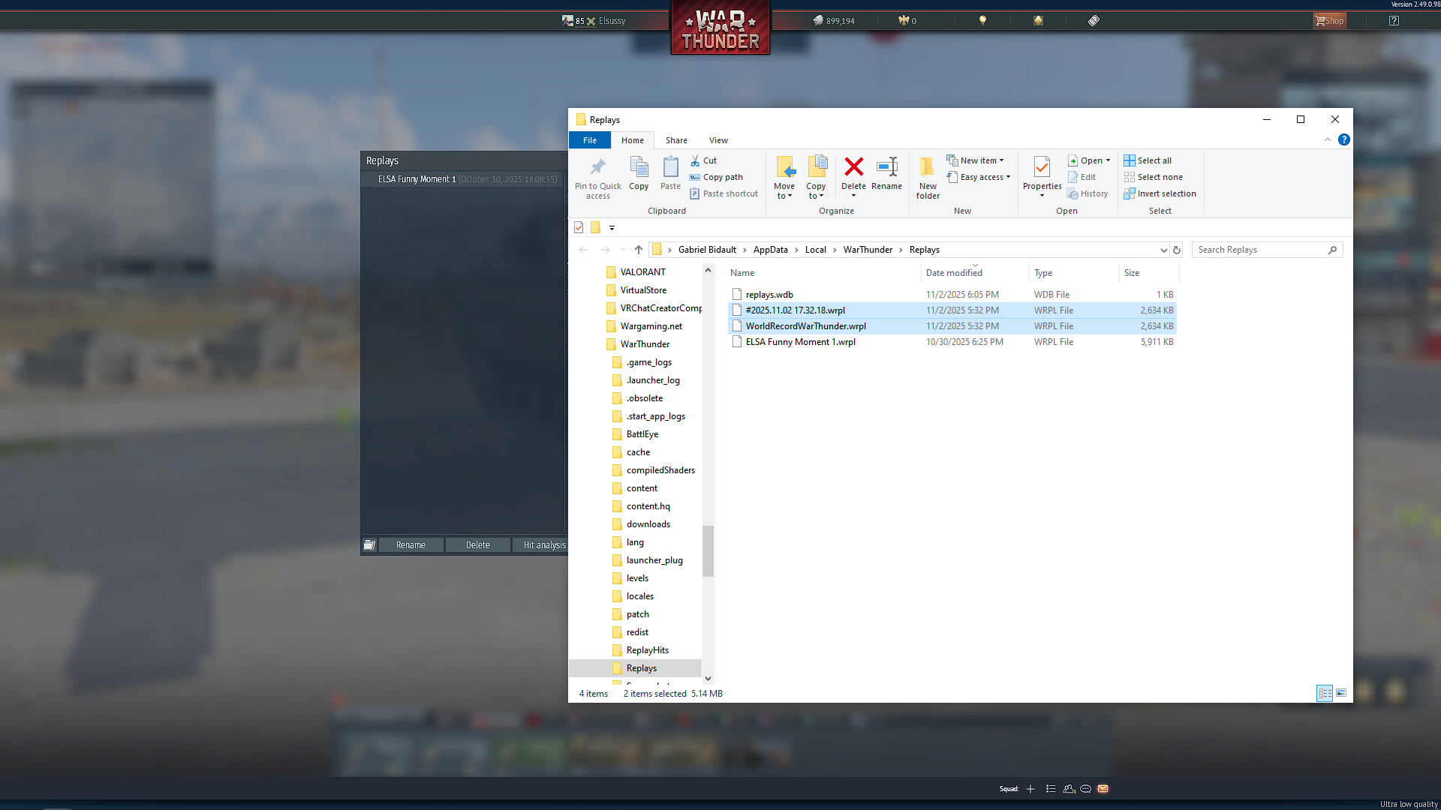Click the folder tree vertical scrollbar thumb

point(708,551)
